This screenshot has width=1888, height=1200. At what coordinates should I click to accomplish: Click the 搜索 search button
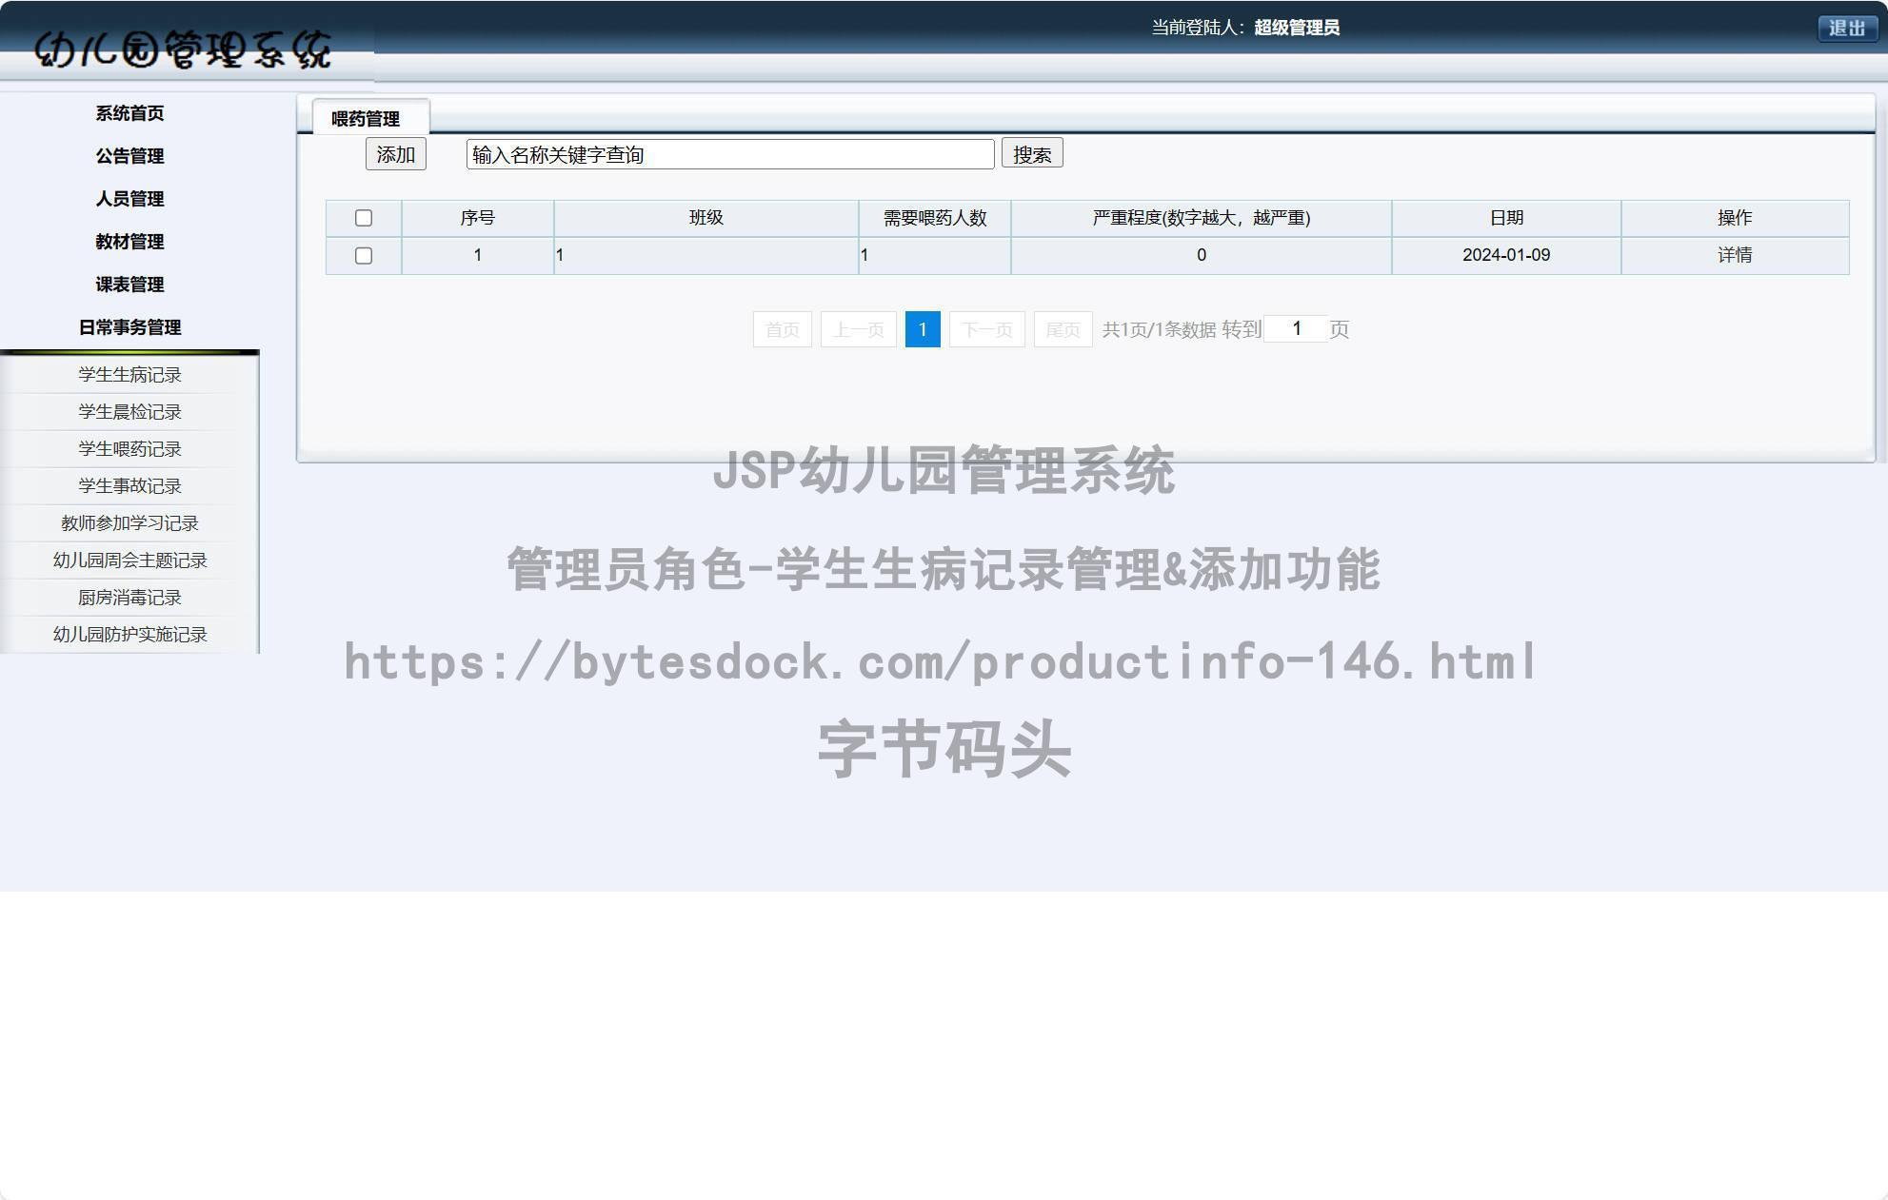(x=1032, y=153)
